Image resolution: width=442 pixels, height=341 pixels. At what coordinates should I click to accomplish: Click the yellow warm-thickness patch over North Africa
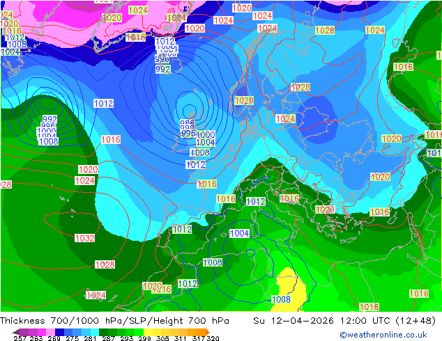pyautogui.click(x=291, y=288)
